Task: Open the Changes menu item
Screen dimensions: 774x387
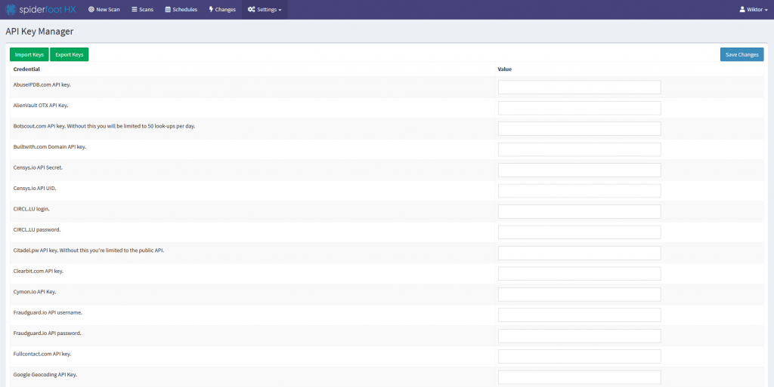Action: (x=223, y=9)
